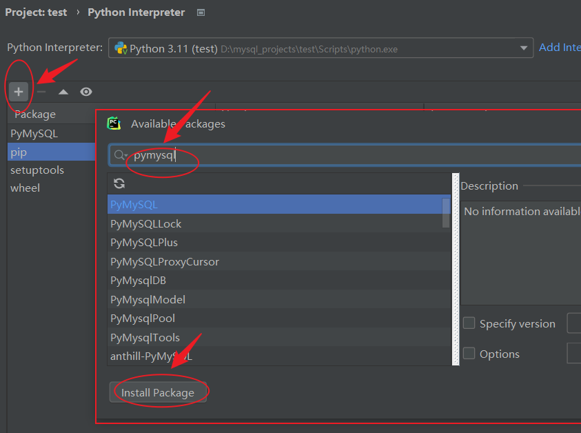Select setuptools in installed packages
Viewport: 581px width, 433px height.
(x=51, y=170)
